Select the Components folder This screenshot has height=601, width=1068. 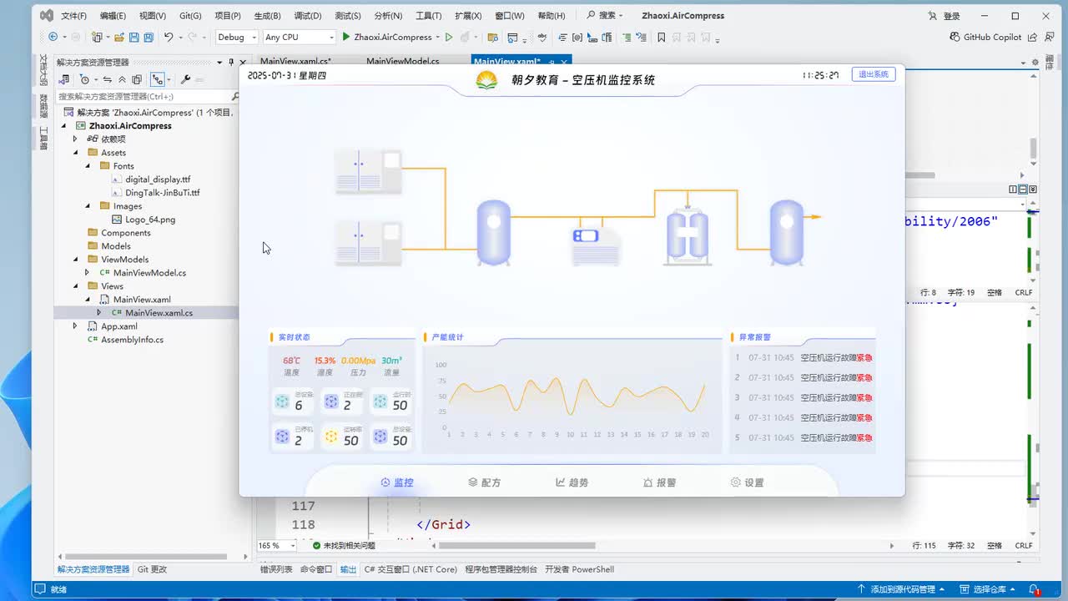click(126, 233)
